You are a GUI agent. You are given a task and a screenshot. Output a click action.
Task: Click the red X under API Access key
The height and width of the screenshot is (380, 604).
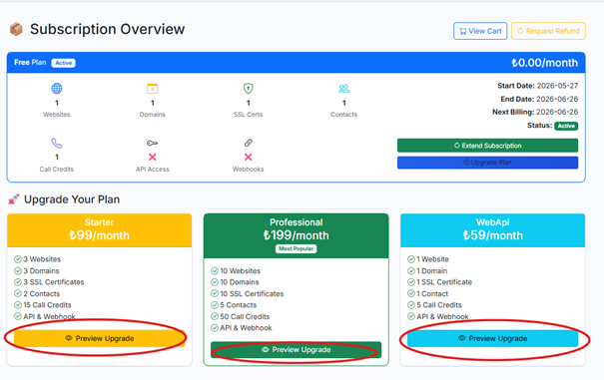[152, 157]
